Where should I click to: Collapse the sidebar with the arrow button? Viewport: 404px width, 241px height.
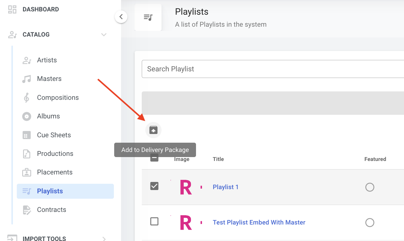pyautogui.click(x=121, y=17)
